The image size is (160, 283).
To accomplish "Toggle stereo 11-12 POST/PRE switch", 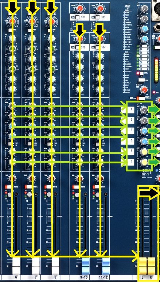I will pos(98,144).
